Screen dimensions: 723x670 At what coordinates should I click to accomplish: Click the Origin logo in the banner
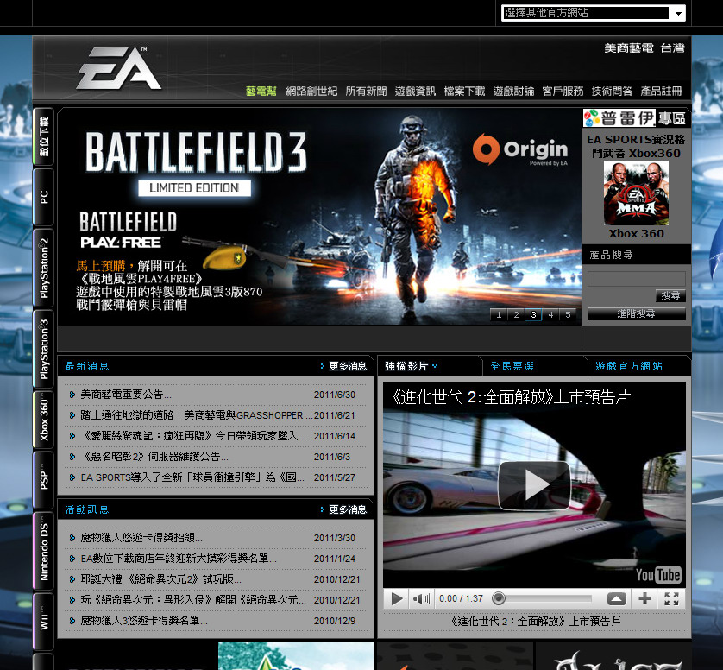tap(520, 150)
